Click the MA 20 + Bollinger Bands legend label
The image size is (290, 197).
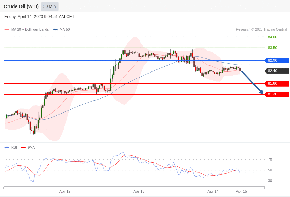[x=30, y=29]
